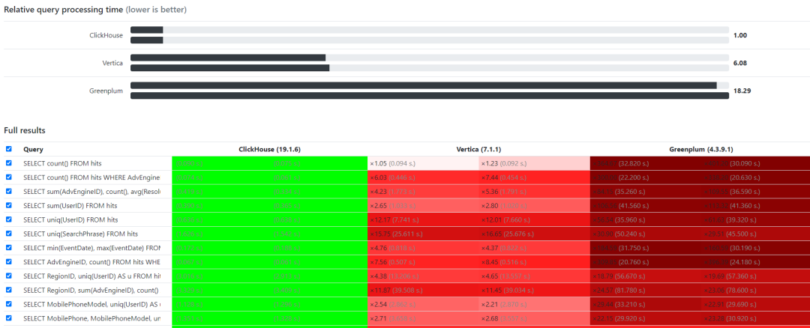Click Vertica cell '×16.65 (25.676 s.)'
This screenshot has height=328, width=810.
click(534, 234)
